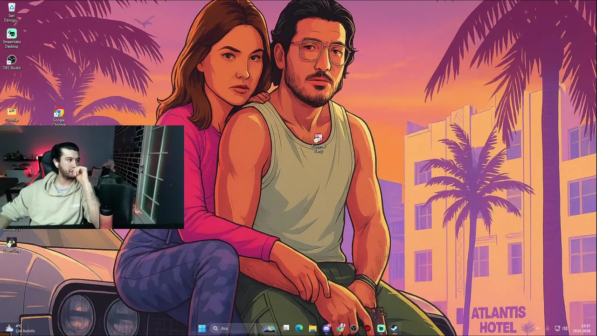
Task: Click the landscape search highlight icon
Action: [269, 329]
